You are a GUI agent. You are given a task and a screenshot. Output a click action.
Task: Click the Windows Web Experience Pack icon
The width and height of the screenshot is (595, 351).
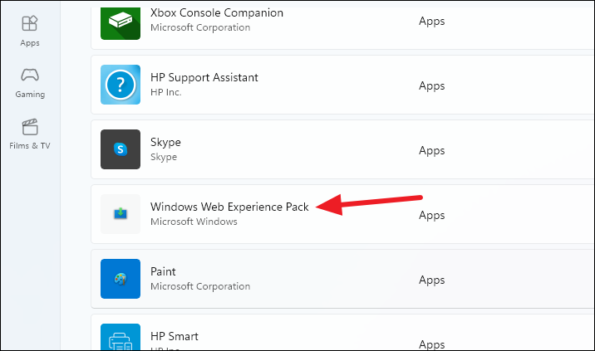pos(120,214)
